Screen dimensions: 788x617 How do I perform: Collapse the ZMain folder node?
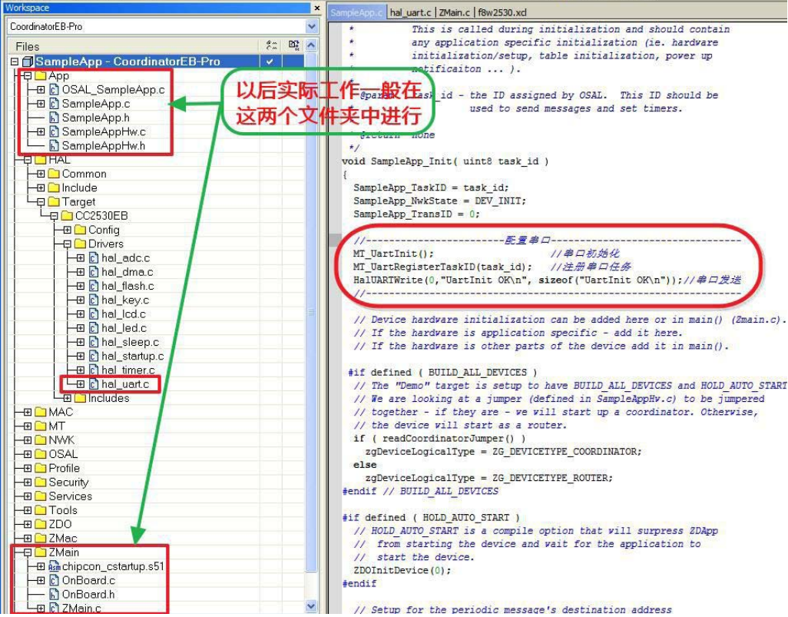28,552
